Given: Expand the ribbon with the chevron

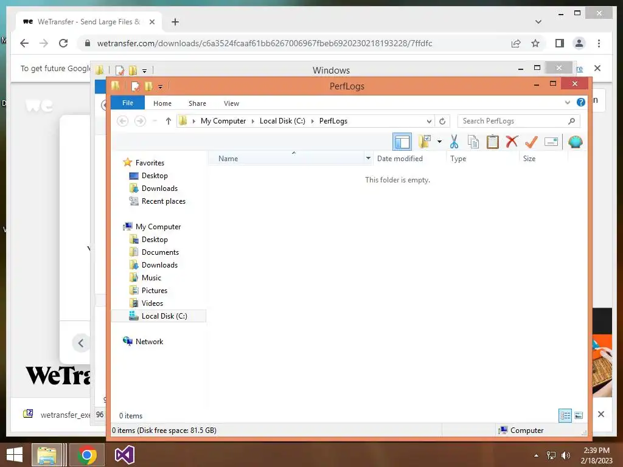Looking at the screenshot, I should click(568, 102).
